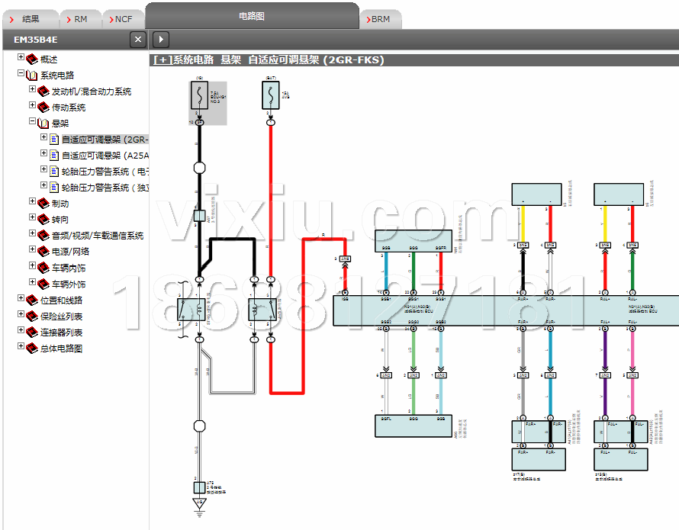Expand the 连接器列表 tree node
Screen dimensions: 679x530
[x=21, y=331]
